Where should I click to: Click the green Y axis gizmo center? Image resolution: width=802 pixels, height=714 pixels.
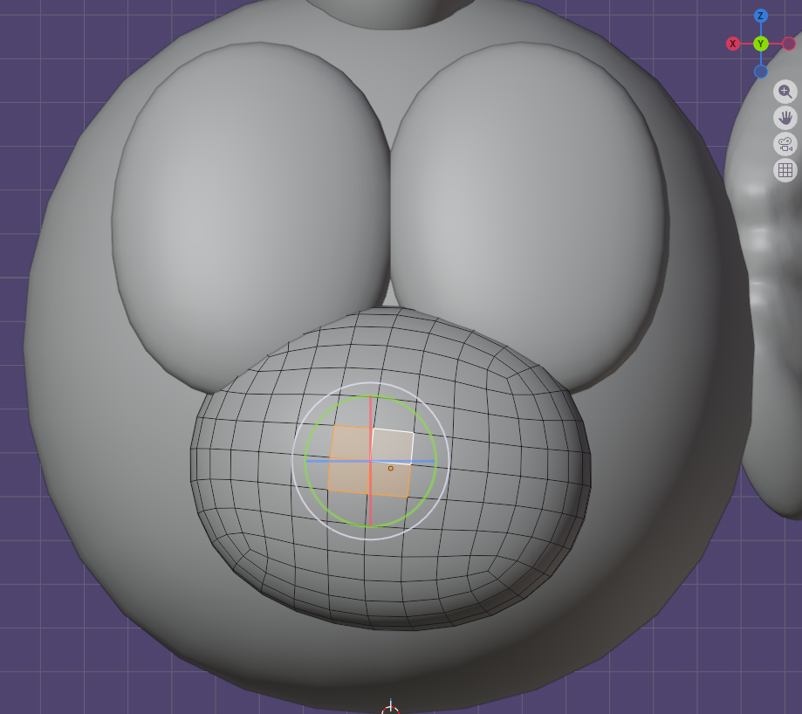761,44
